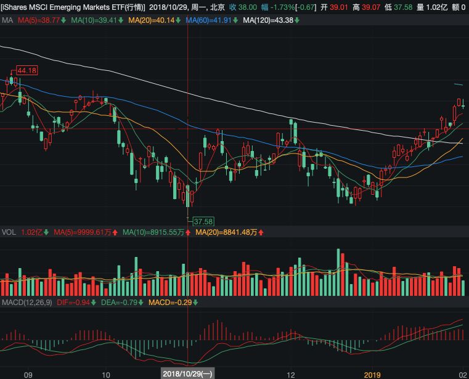The image size is (469, 379).
Task: Open MACD(12,26,9) indicator settings
Action: [27, 303]
